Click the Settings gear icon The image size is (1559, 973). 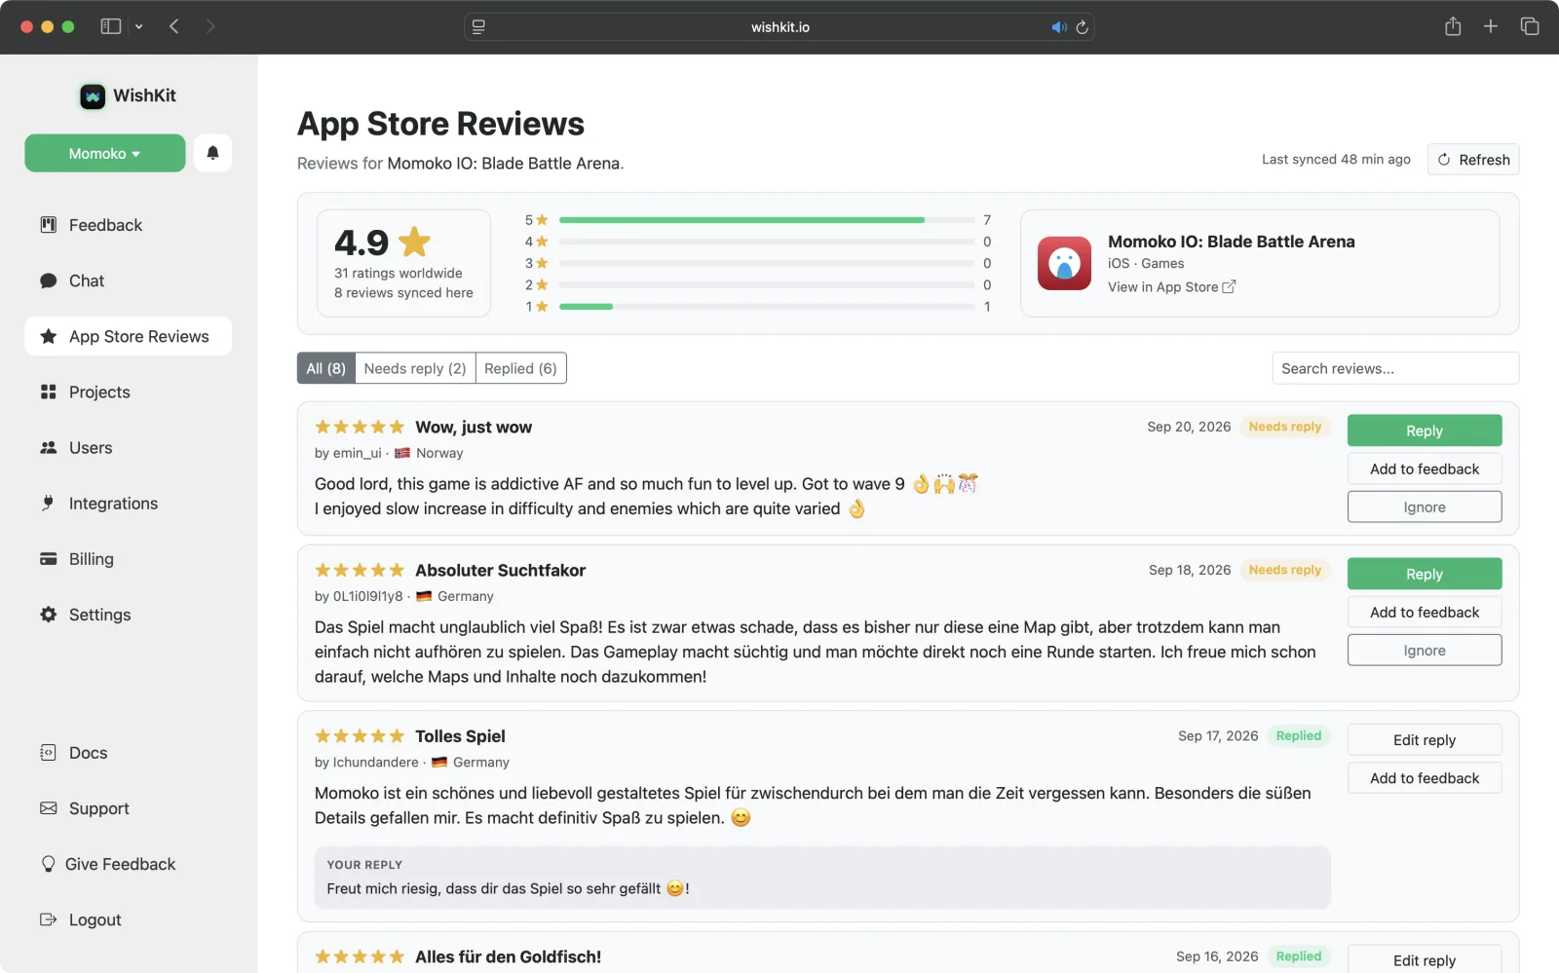pos(48,615)
